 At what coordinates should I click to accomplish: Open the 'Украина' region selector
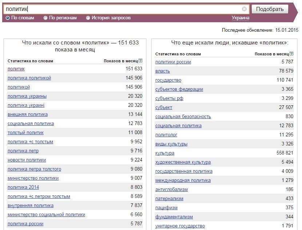[241, 18]
